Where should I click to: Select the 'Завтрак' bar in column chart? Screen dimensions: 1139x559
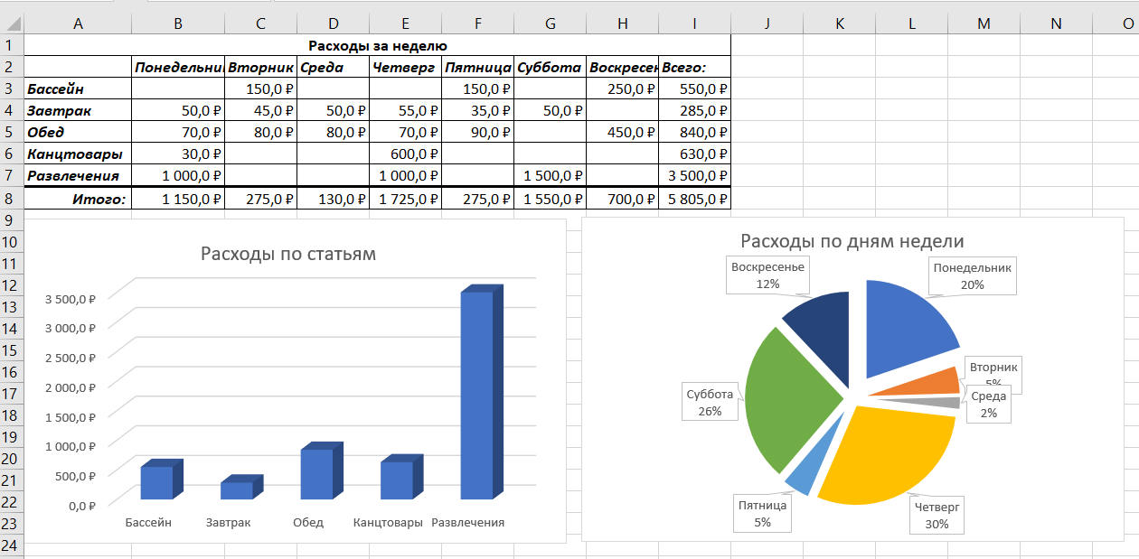coord(240,488)
